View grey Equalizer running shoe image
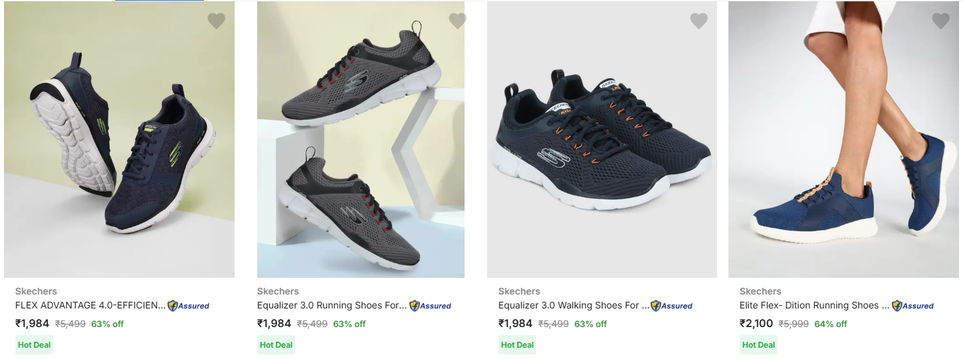This screenshot has width=963, height=359. [361, 140]
